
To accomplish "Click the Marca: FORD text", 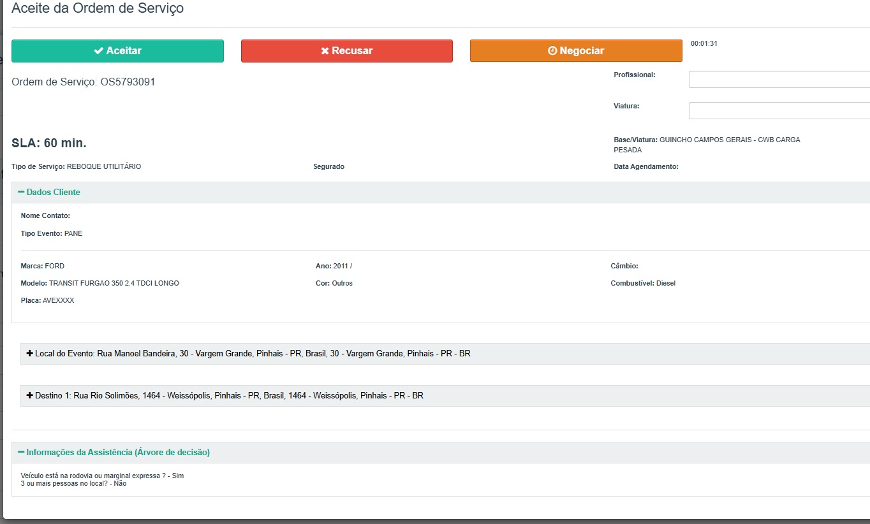I will 43,266.
